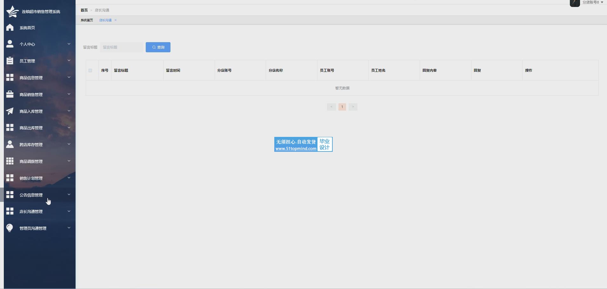Click the grid icon beside 公告信息管理

click(10, 195)
